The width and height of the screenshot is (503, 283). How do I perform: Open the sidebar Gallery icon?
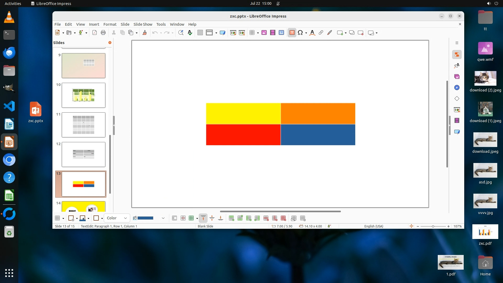(457, 77)
